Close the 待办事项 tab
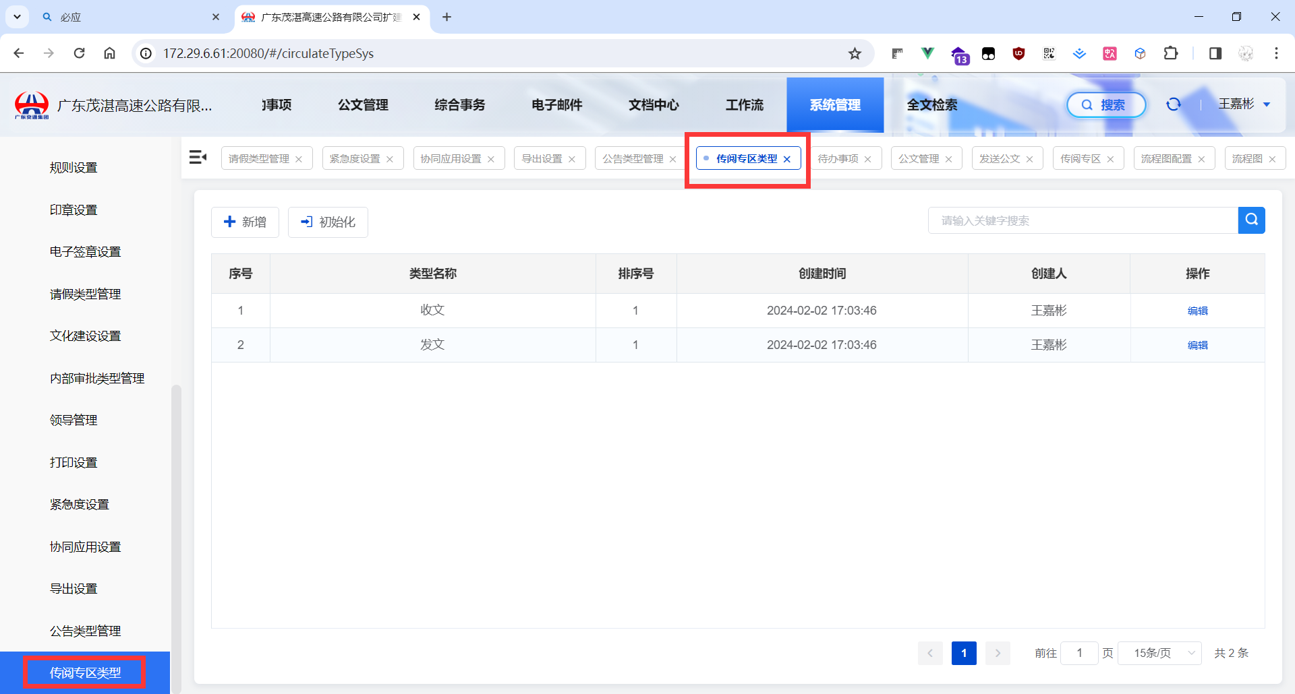This screenshot has height=694, width=1295. click(868, 159)
